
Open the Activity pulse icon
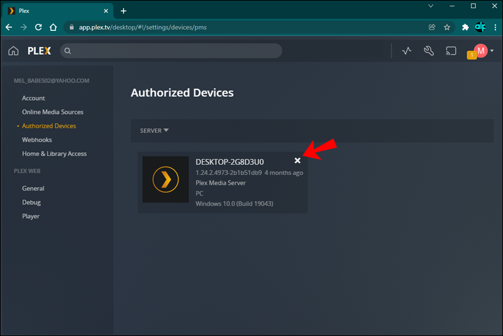(407, 51)
